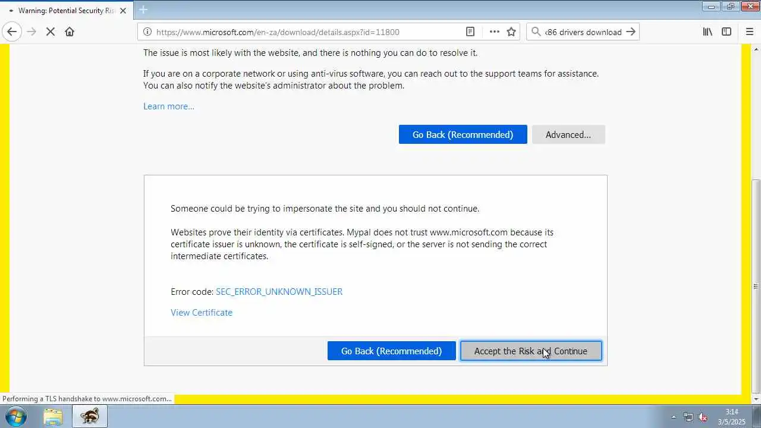The width and height of the screenshot is (761, 428).
Task: Go to the Home page icon
Action: point(70,32)
